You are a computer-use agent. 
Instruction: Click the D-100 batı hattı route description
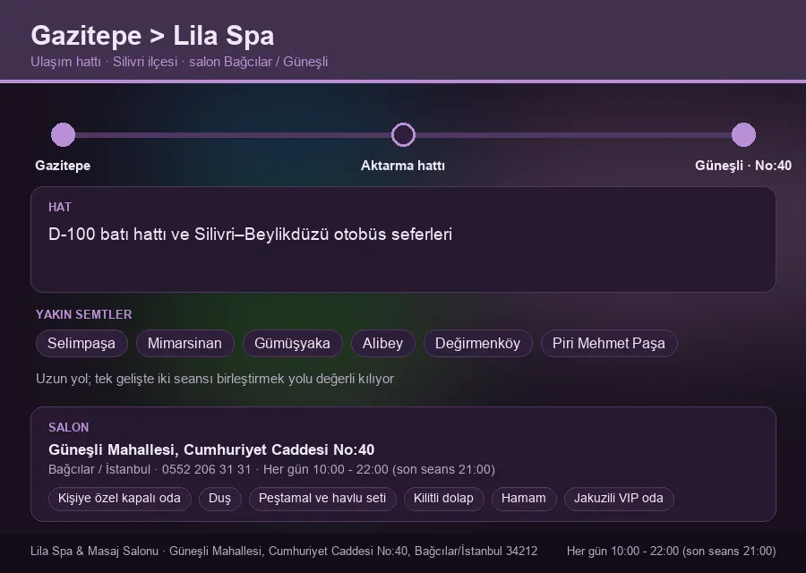[x=251, y=235]
